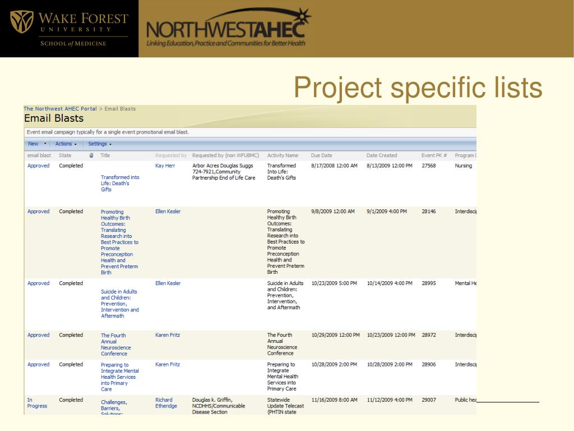Select due date 10/23/2009 5:00 PM
The width and height of the screenshot is (574, 431).
pyautogui.click(x=334, y=283)
